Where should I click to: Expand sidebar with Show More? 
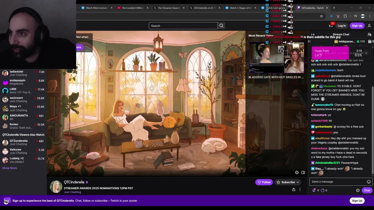pyautogui.click(x=10, y=168)
